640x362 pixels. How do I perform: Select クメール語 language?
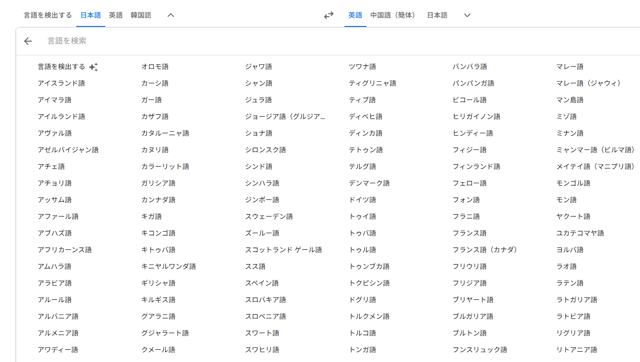[158, 350]
